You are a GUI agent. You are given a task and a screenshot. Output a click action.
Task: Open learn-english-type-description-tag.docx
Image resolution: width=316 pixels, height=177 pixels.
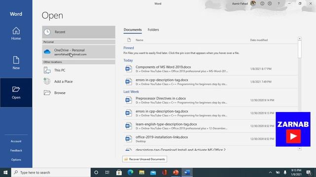tap(210, 126)
